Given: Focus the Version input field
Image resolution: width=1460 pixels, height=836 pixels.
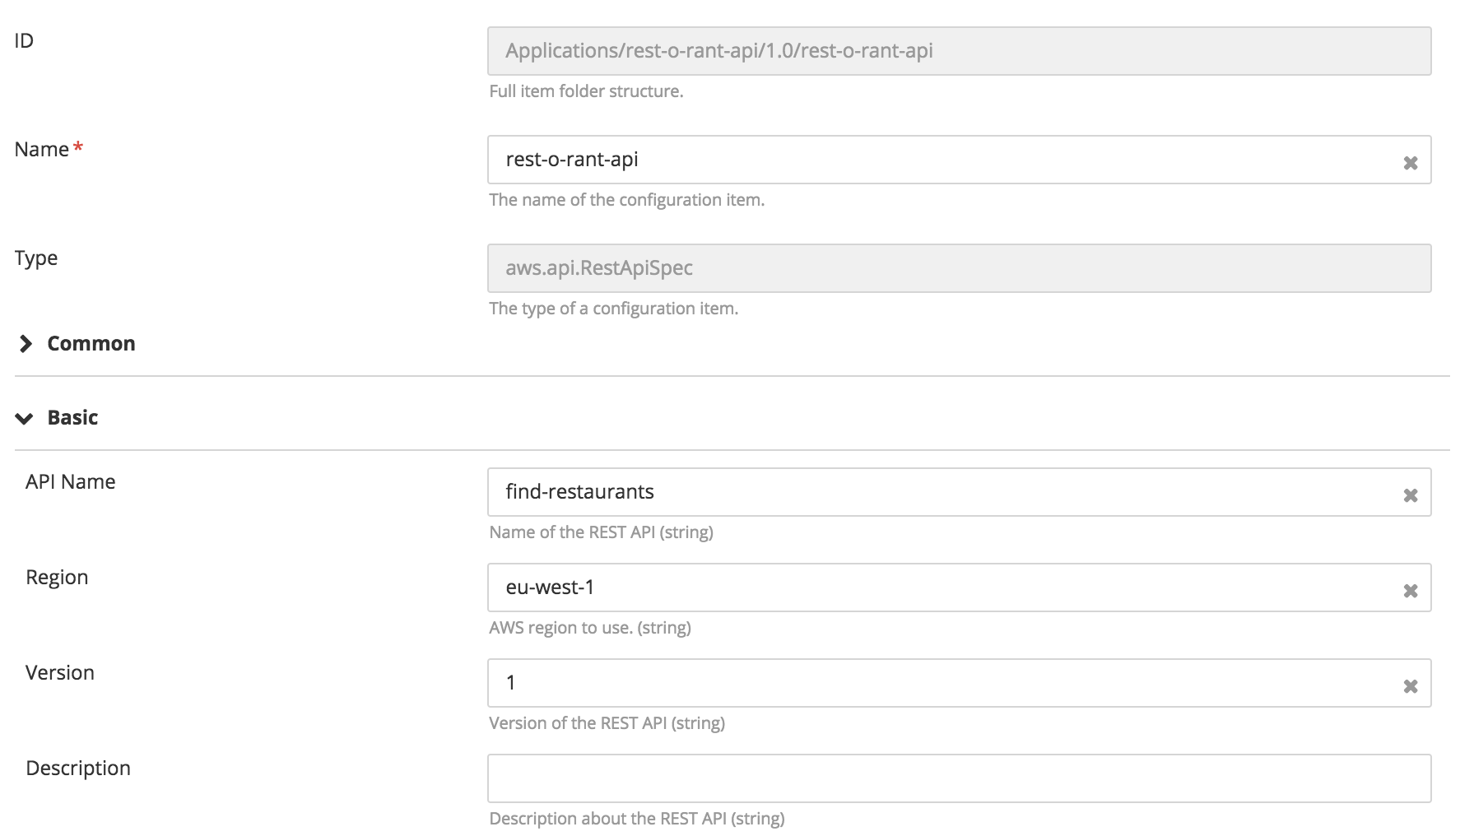Looking at the screenshot, I should tap(938, 683).
